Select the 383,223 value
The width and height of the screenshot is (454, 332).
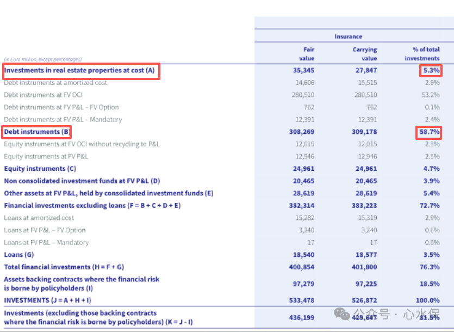(x=364, y=206)
